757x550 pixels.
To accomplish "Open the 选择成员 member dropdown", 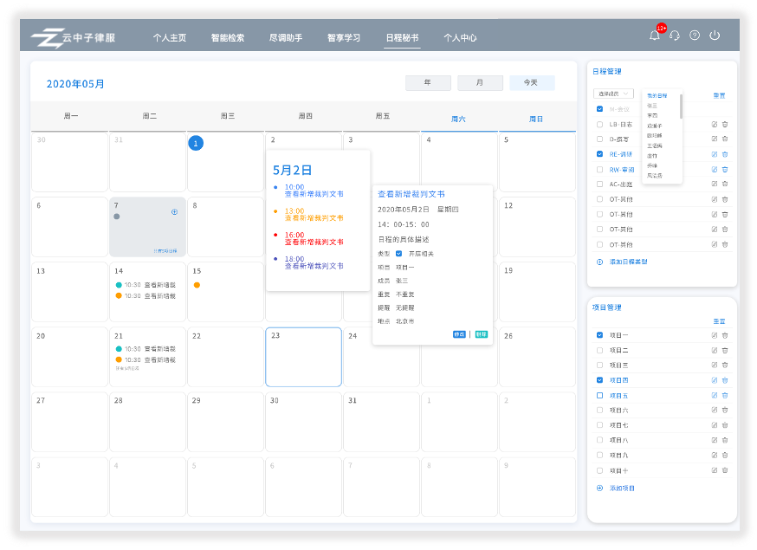I will [613, 94].
